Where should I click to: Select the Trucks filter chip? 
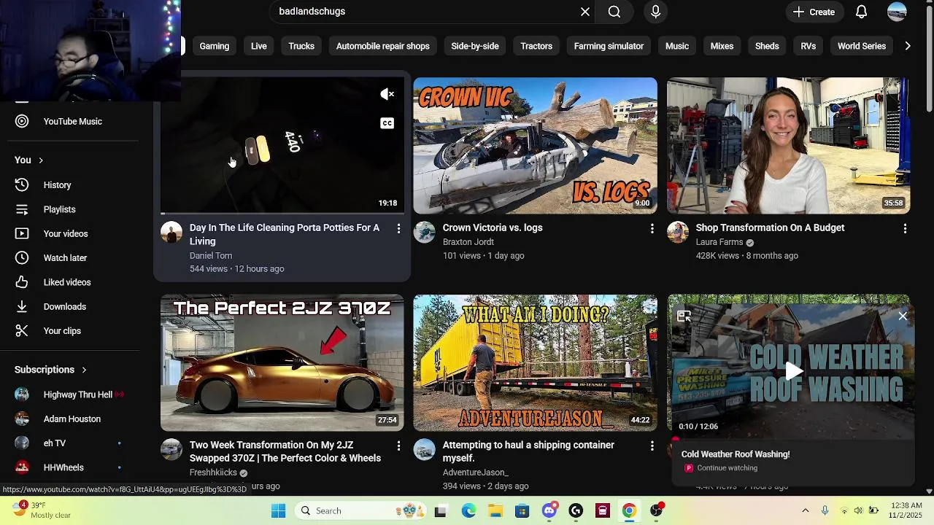coord(301,46)
